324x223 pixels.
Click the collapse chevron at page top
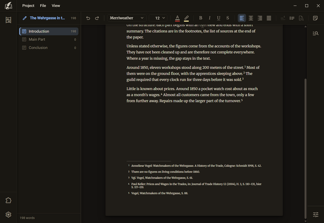pos(202,27)
